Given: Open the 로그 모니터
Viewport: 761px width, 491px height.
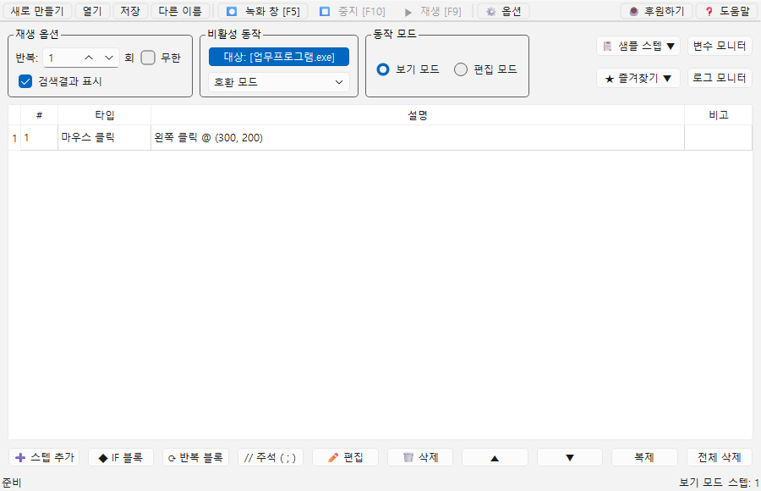Looking at the screenshot, I should coord(720,78).
